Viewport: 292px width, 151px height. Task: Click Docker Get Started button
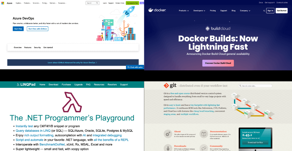tap(282, 11)
